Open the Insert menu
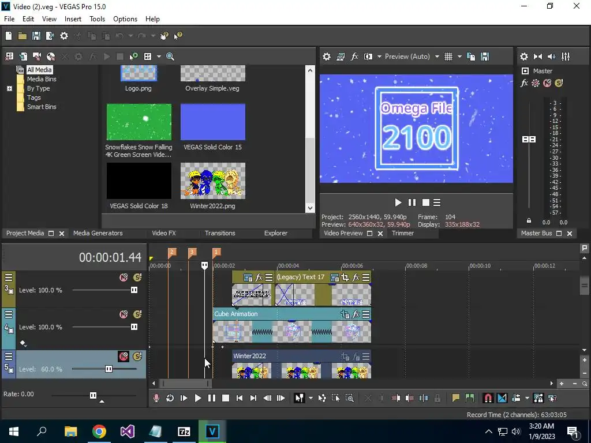The height and width of the screenshot is (443, 591). pyautogui.click(x=73, y=19)
